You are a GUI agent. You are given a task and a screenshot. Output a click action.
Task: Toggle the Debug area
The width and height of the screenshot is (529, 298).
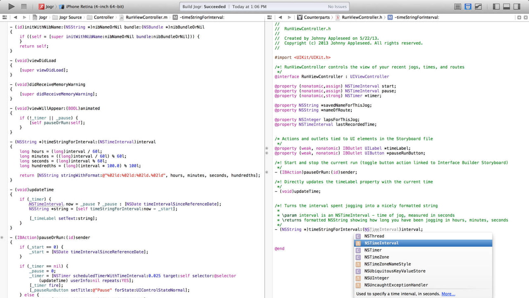(507, 7)
